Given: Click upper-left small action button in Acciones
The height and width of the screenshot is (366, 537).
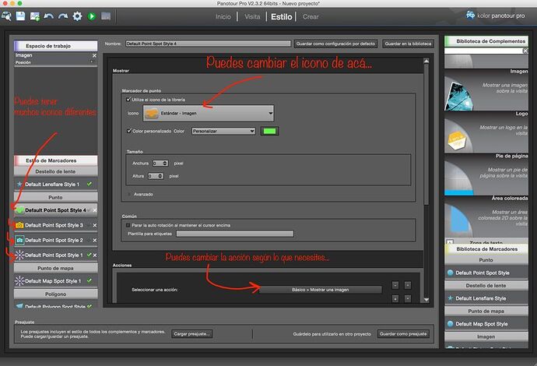Looking at the screenshot, I should (395, 285).
